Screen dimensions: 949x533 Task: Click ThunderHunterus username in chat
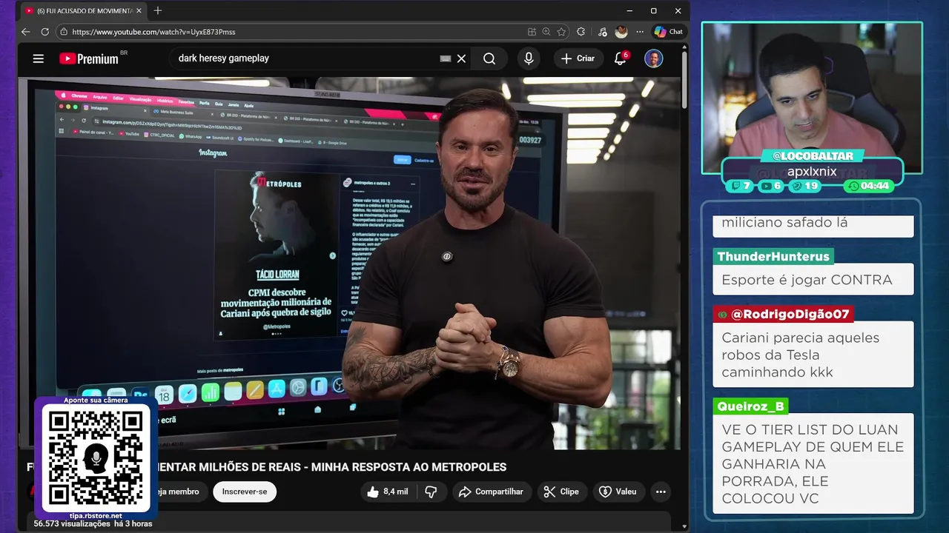(x=773, y=257)
